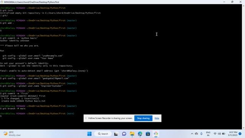Click the "git commit -m 'first'" line
245x138 pixels.
[x=15, y=94]
